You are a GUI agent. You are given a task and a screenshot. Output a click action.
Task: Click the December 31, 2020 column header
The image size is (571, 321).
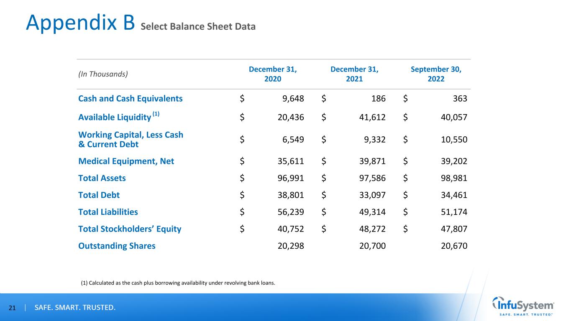[273, 74]
